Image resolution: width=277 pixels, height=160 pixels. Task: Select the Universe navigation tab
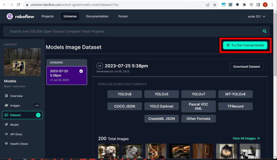click(70, 16)
